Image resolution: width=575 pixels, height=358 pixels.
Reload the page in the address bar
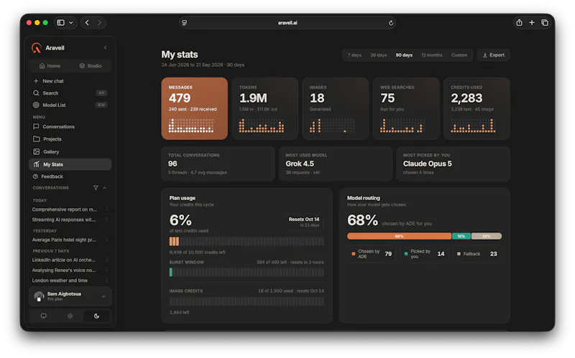391,23
